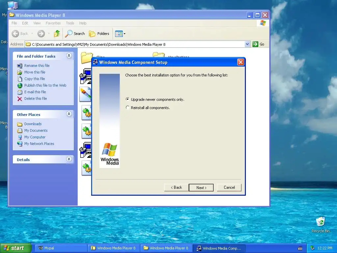Viewport: 337px width, 253px height.
Task: Click 'Publish this file to the Web'
Action: coord(45,85)
